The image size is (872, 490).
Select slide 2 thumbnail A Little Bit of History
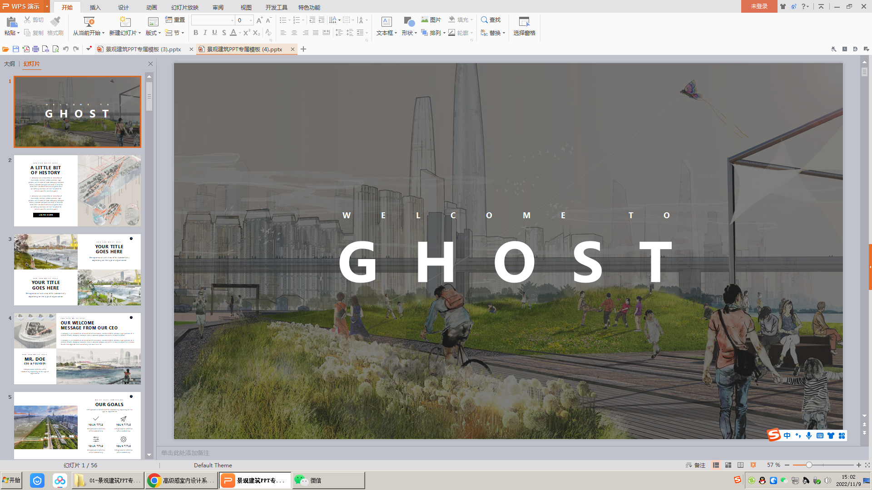tap(77, 191)
